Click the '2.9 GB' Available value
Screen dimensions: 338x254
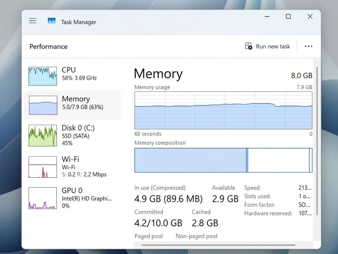point(225,199)
